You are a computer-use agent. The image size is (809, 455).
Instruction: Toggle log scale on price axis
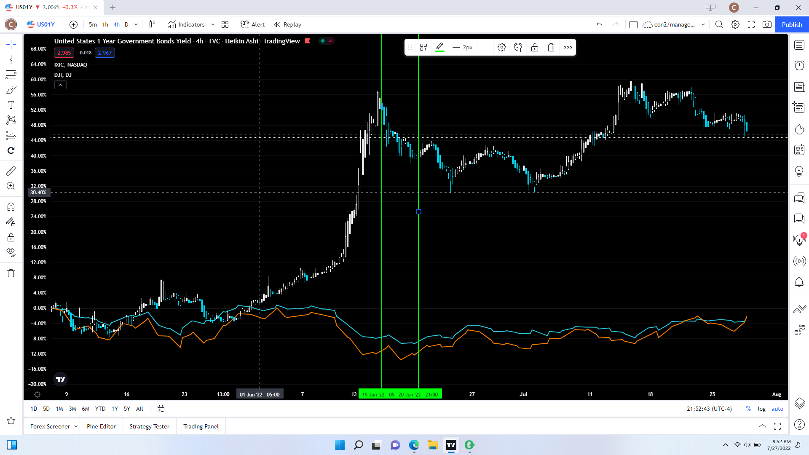(x=761, y=409)
